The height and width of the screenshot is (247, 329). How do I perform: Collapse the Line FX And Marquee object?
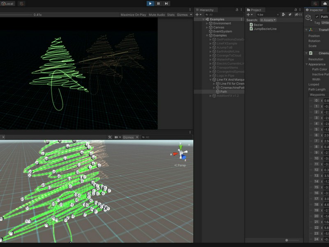click(211, 79)
